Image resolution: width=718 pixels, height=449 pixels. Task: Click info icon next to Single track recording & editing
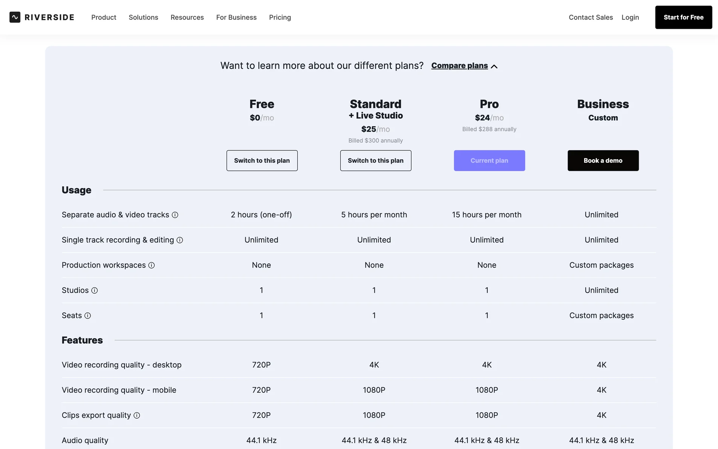pos(180,240)
